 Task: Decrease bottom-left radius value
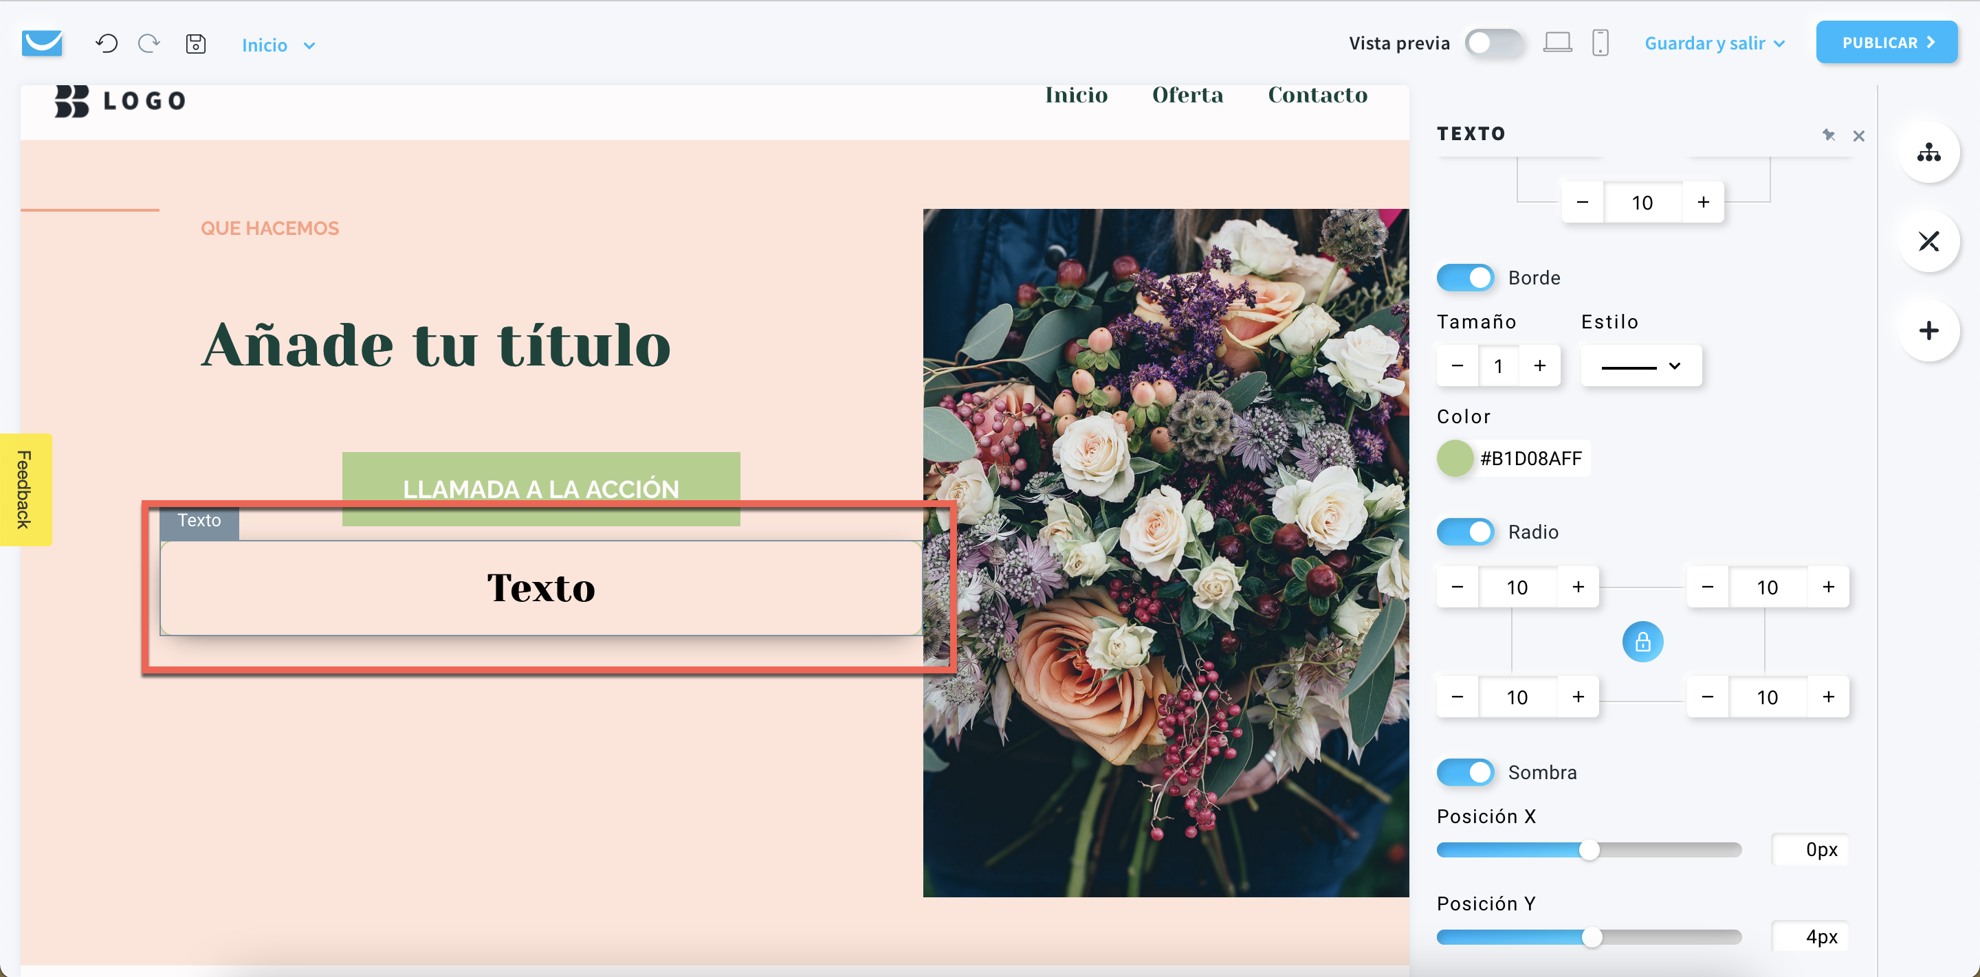coord(1457,697)
